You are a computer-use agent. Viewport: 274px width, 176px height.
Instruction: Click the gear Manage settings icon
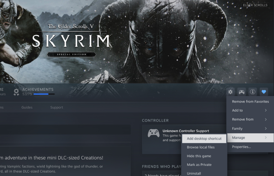pyautogui.click(x=230, y=92)
